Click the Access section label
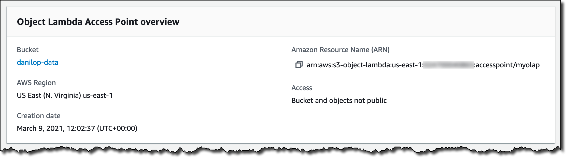Image resolution: width=566 pixels, height=158 pixels. click(301, 87)
